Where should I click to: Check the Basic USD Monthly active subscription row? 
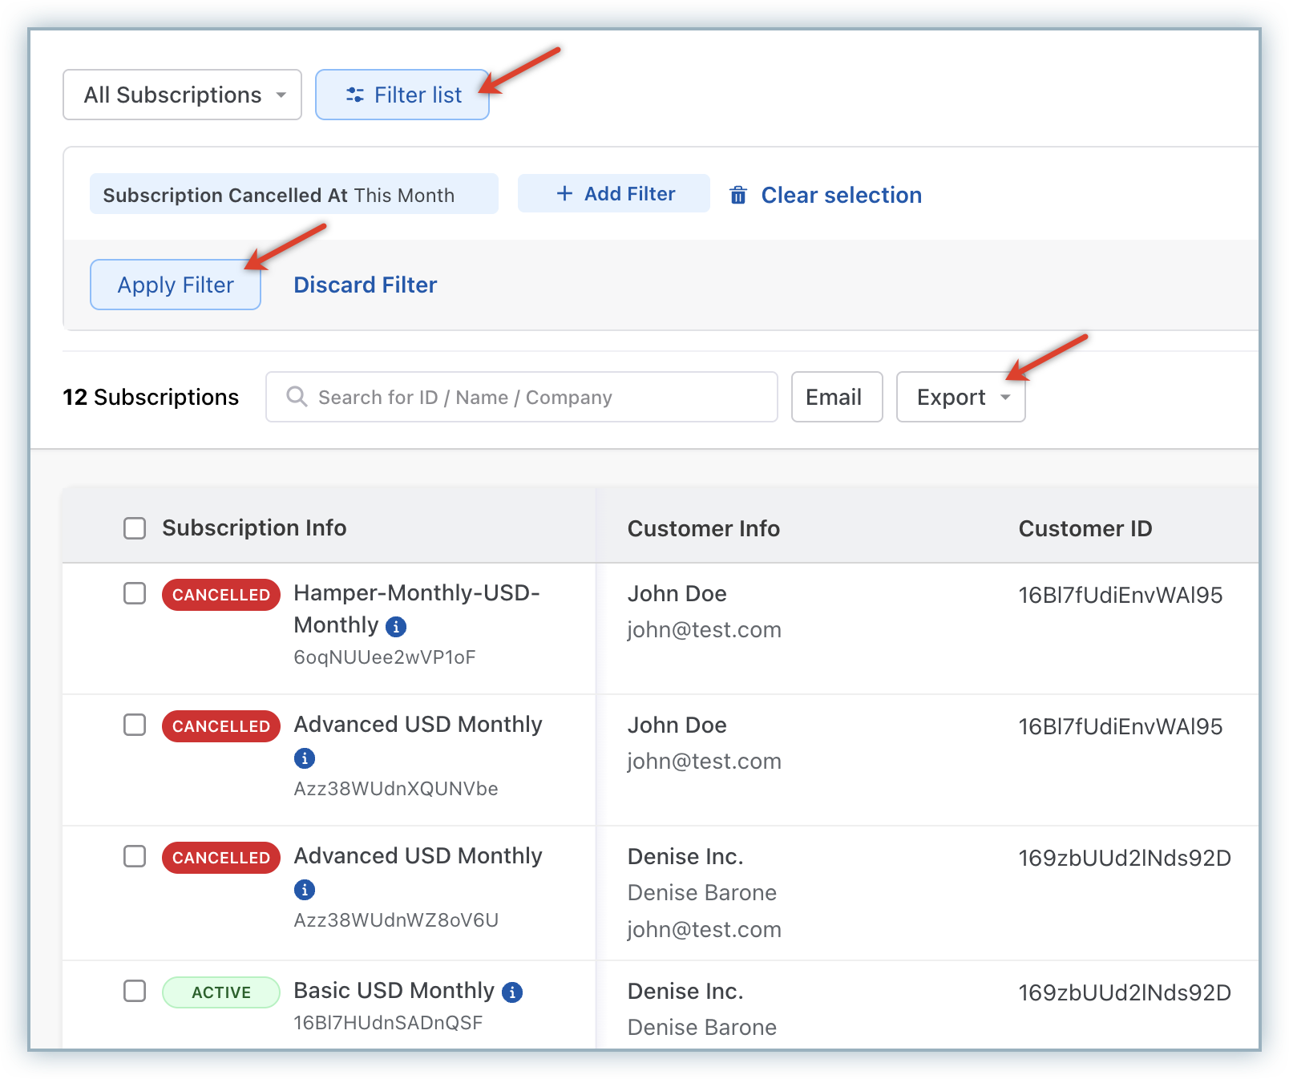(135, 991)
